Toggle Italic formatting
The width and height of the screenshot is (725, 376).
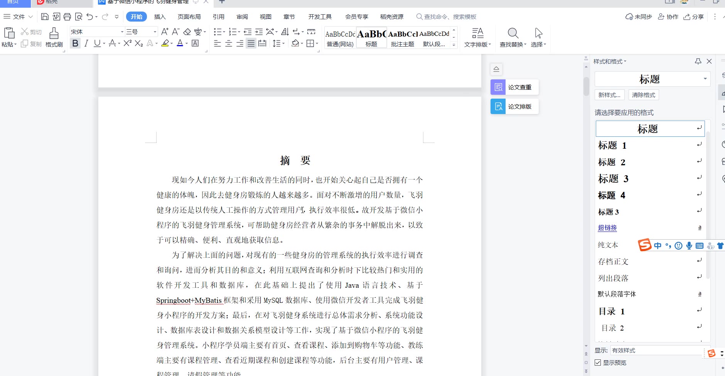coord(86,43)
